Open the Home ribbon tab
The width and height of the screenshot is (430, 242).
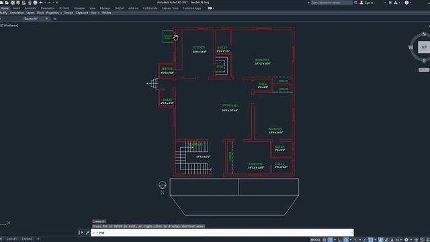click(5, 8)
